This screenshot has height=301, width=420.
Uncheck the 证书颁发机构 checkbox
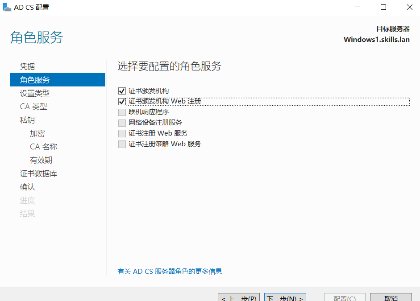coord(122,91)
